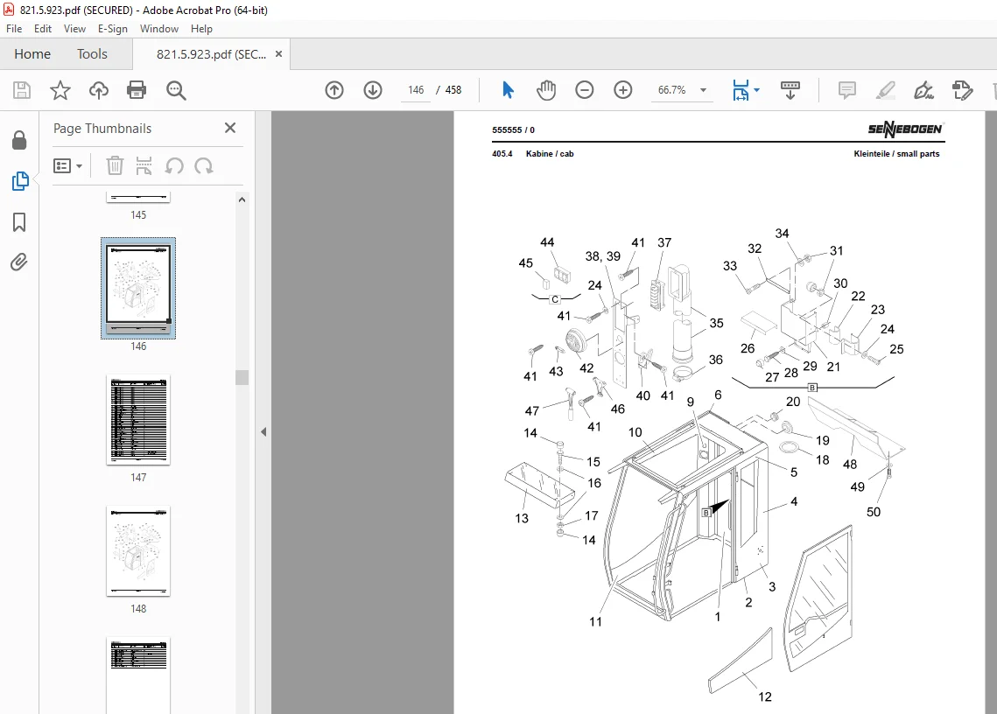The image size is (997, 714).
Task: Click the '405.4' section number text
Action: click(x=502, y=154)
